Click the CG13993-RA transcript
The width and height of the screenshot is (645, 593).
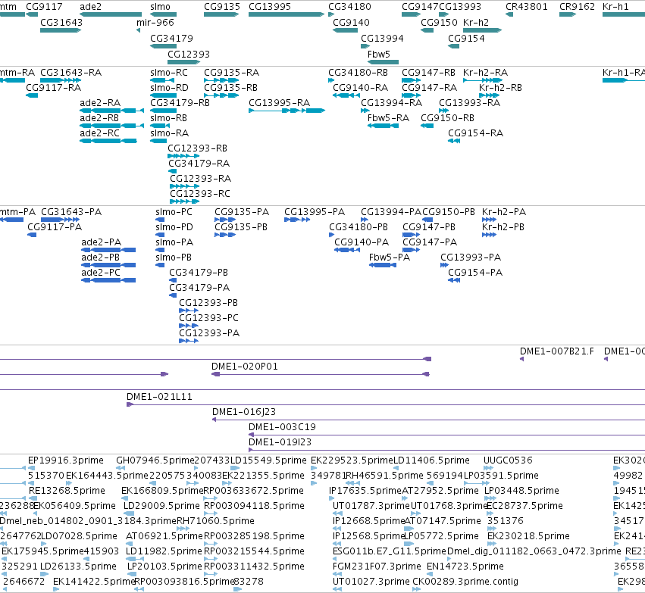(x=444, y=111)
